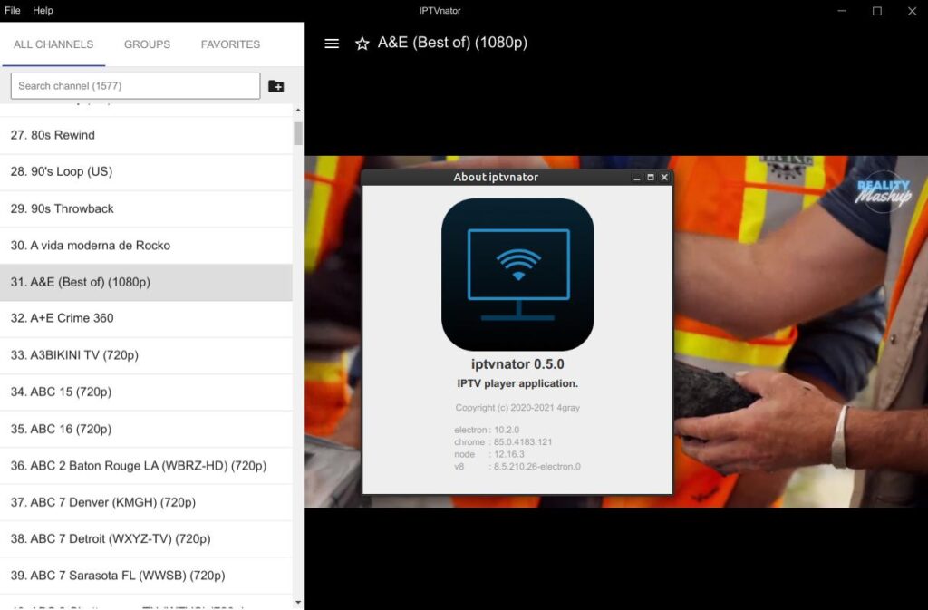
Task: Toggle the hamburger sidebar menu icon
Action: click(332, 44)
